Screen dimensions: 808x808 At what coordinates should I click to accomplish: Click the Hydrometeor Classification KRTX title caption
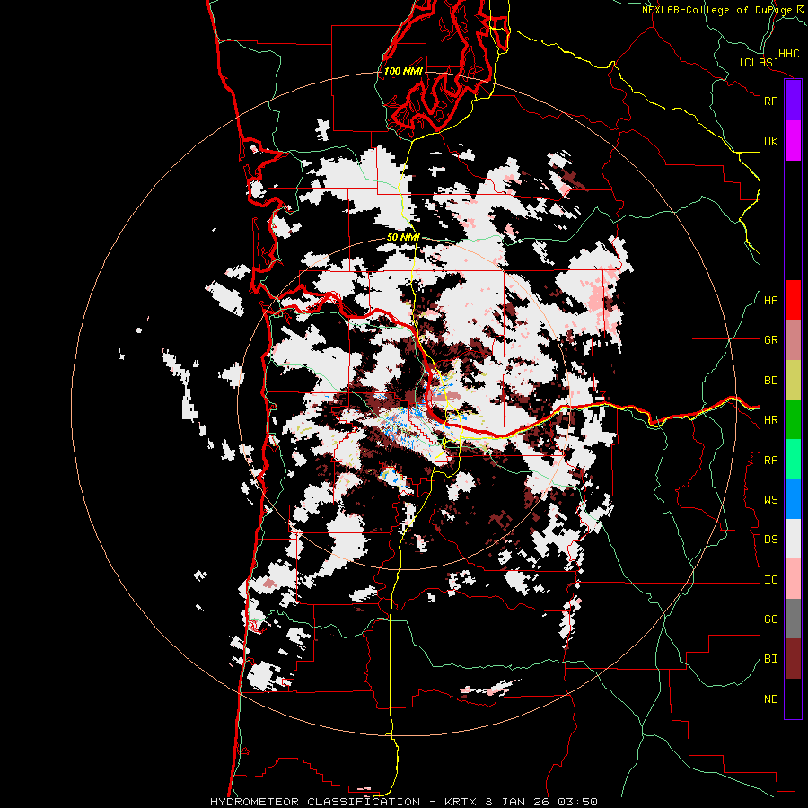(x=403, y=802)
